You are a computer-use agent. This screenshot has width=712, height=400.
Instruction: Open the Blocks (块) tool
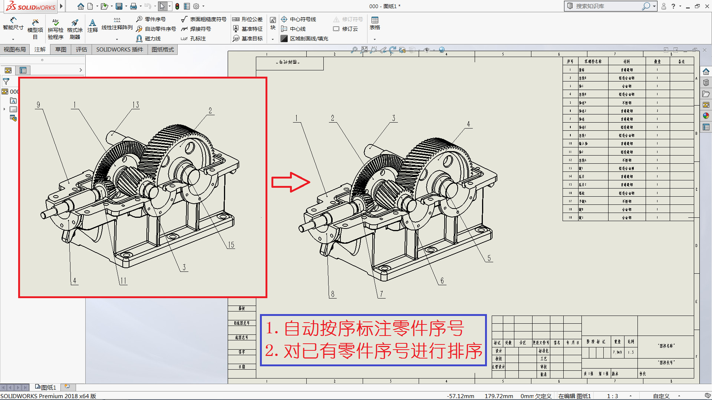coord(273,23)
